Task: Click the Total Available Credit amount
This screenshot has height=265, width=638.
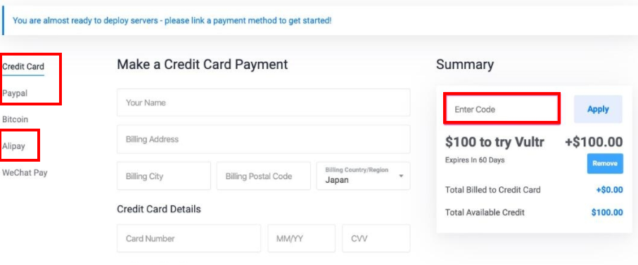Action: pos(607,212)
